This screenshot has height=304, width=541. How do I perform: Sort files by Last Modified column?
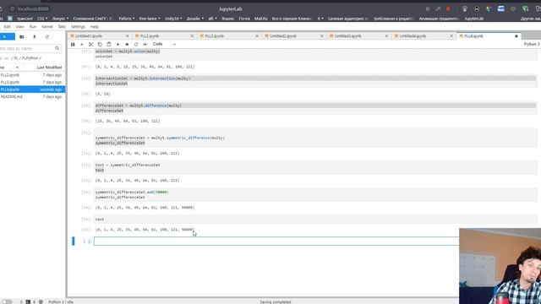click(x=49, y=68)
